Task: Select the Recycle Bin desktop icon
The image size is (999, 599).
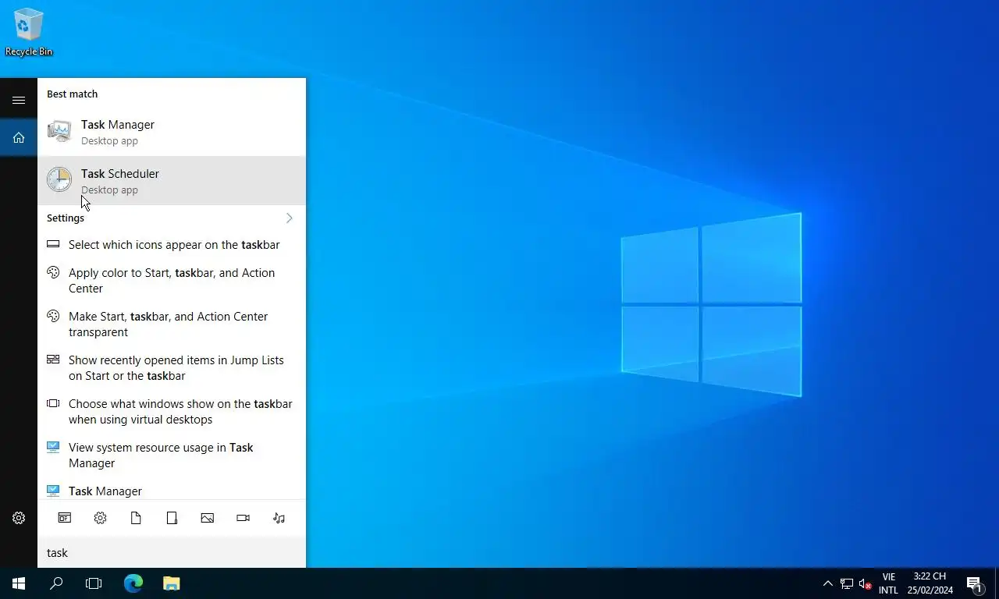Action: click(x=29, y=32)
